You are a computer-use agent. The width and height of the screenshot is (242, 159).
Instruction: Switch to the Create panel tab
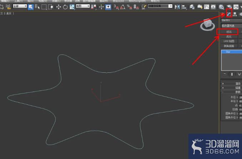(x=223, y=14)
